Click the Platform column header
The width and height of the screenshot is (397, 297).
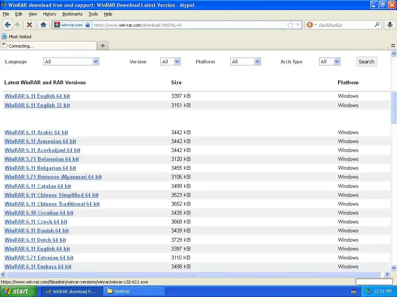(348, 83)
